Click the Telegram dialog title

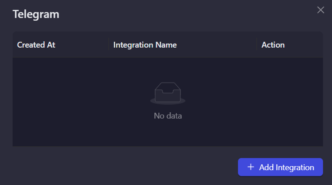pos(36,14)
